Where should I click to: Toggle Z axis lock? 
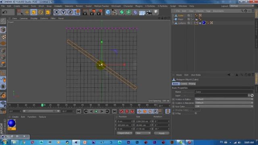(x=70, y=12)
